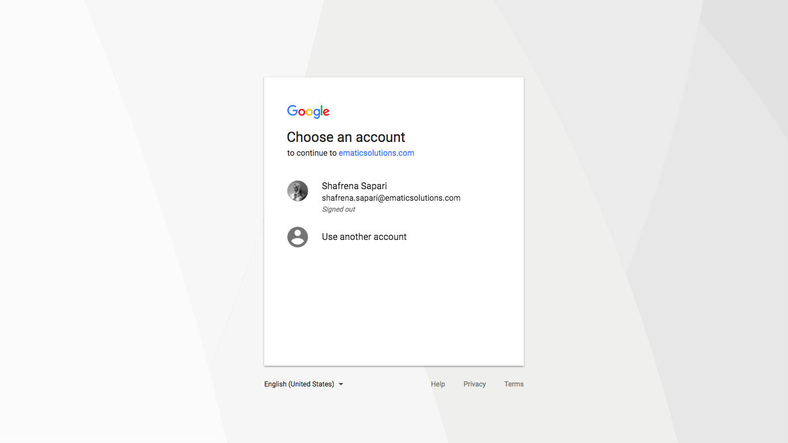Open the Terms link in footer

tap(514, 384)
